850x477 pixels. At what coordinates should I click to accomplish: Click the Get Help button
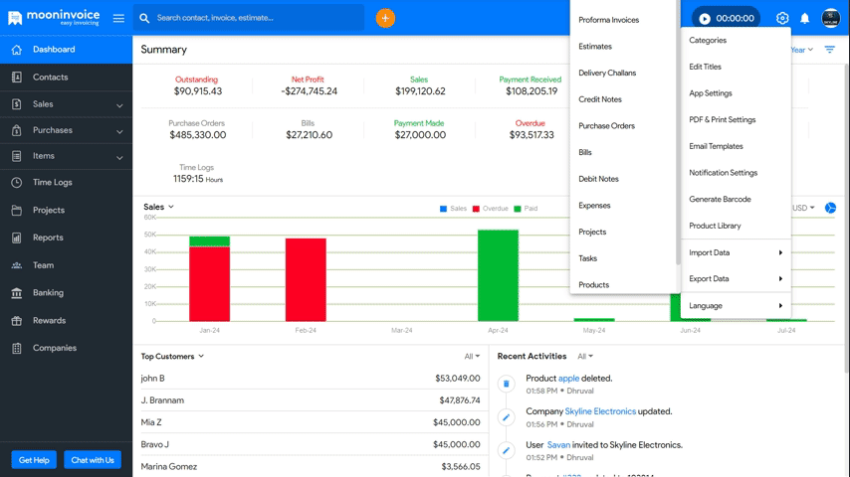click(x=34, y=460)
